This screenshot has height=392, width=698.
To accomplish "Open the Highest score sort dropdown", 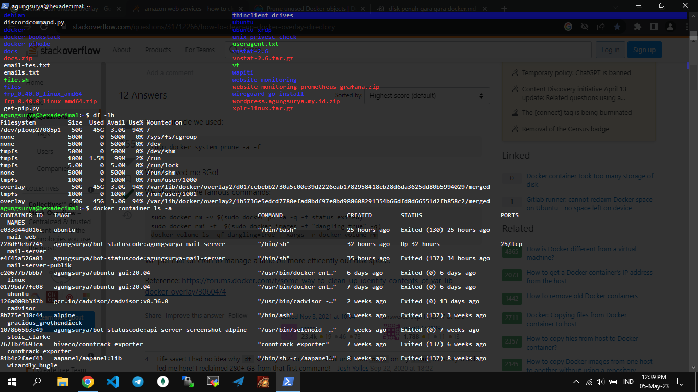I will [x=427, y=95].
